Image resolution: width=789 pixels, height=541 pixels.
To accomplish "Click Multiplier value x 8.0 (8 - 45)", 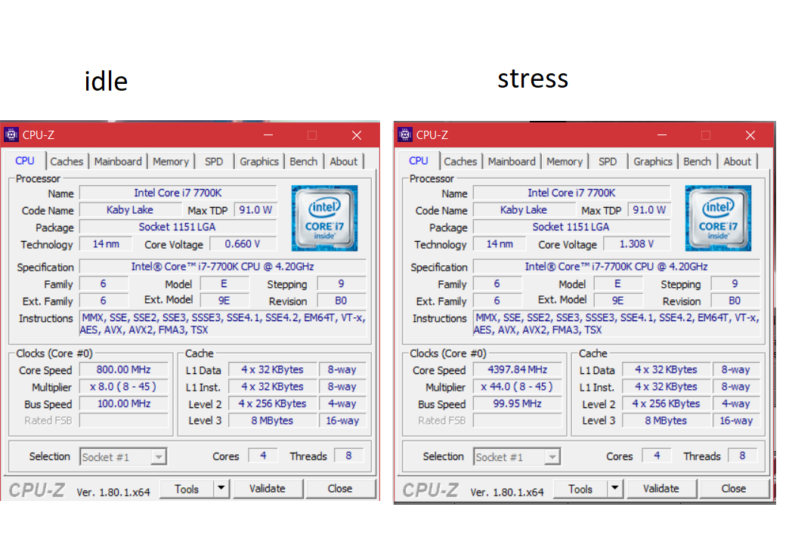I will click(x=124, y=387).
